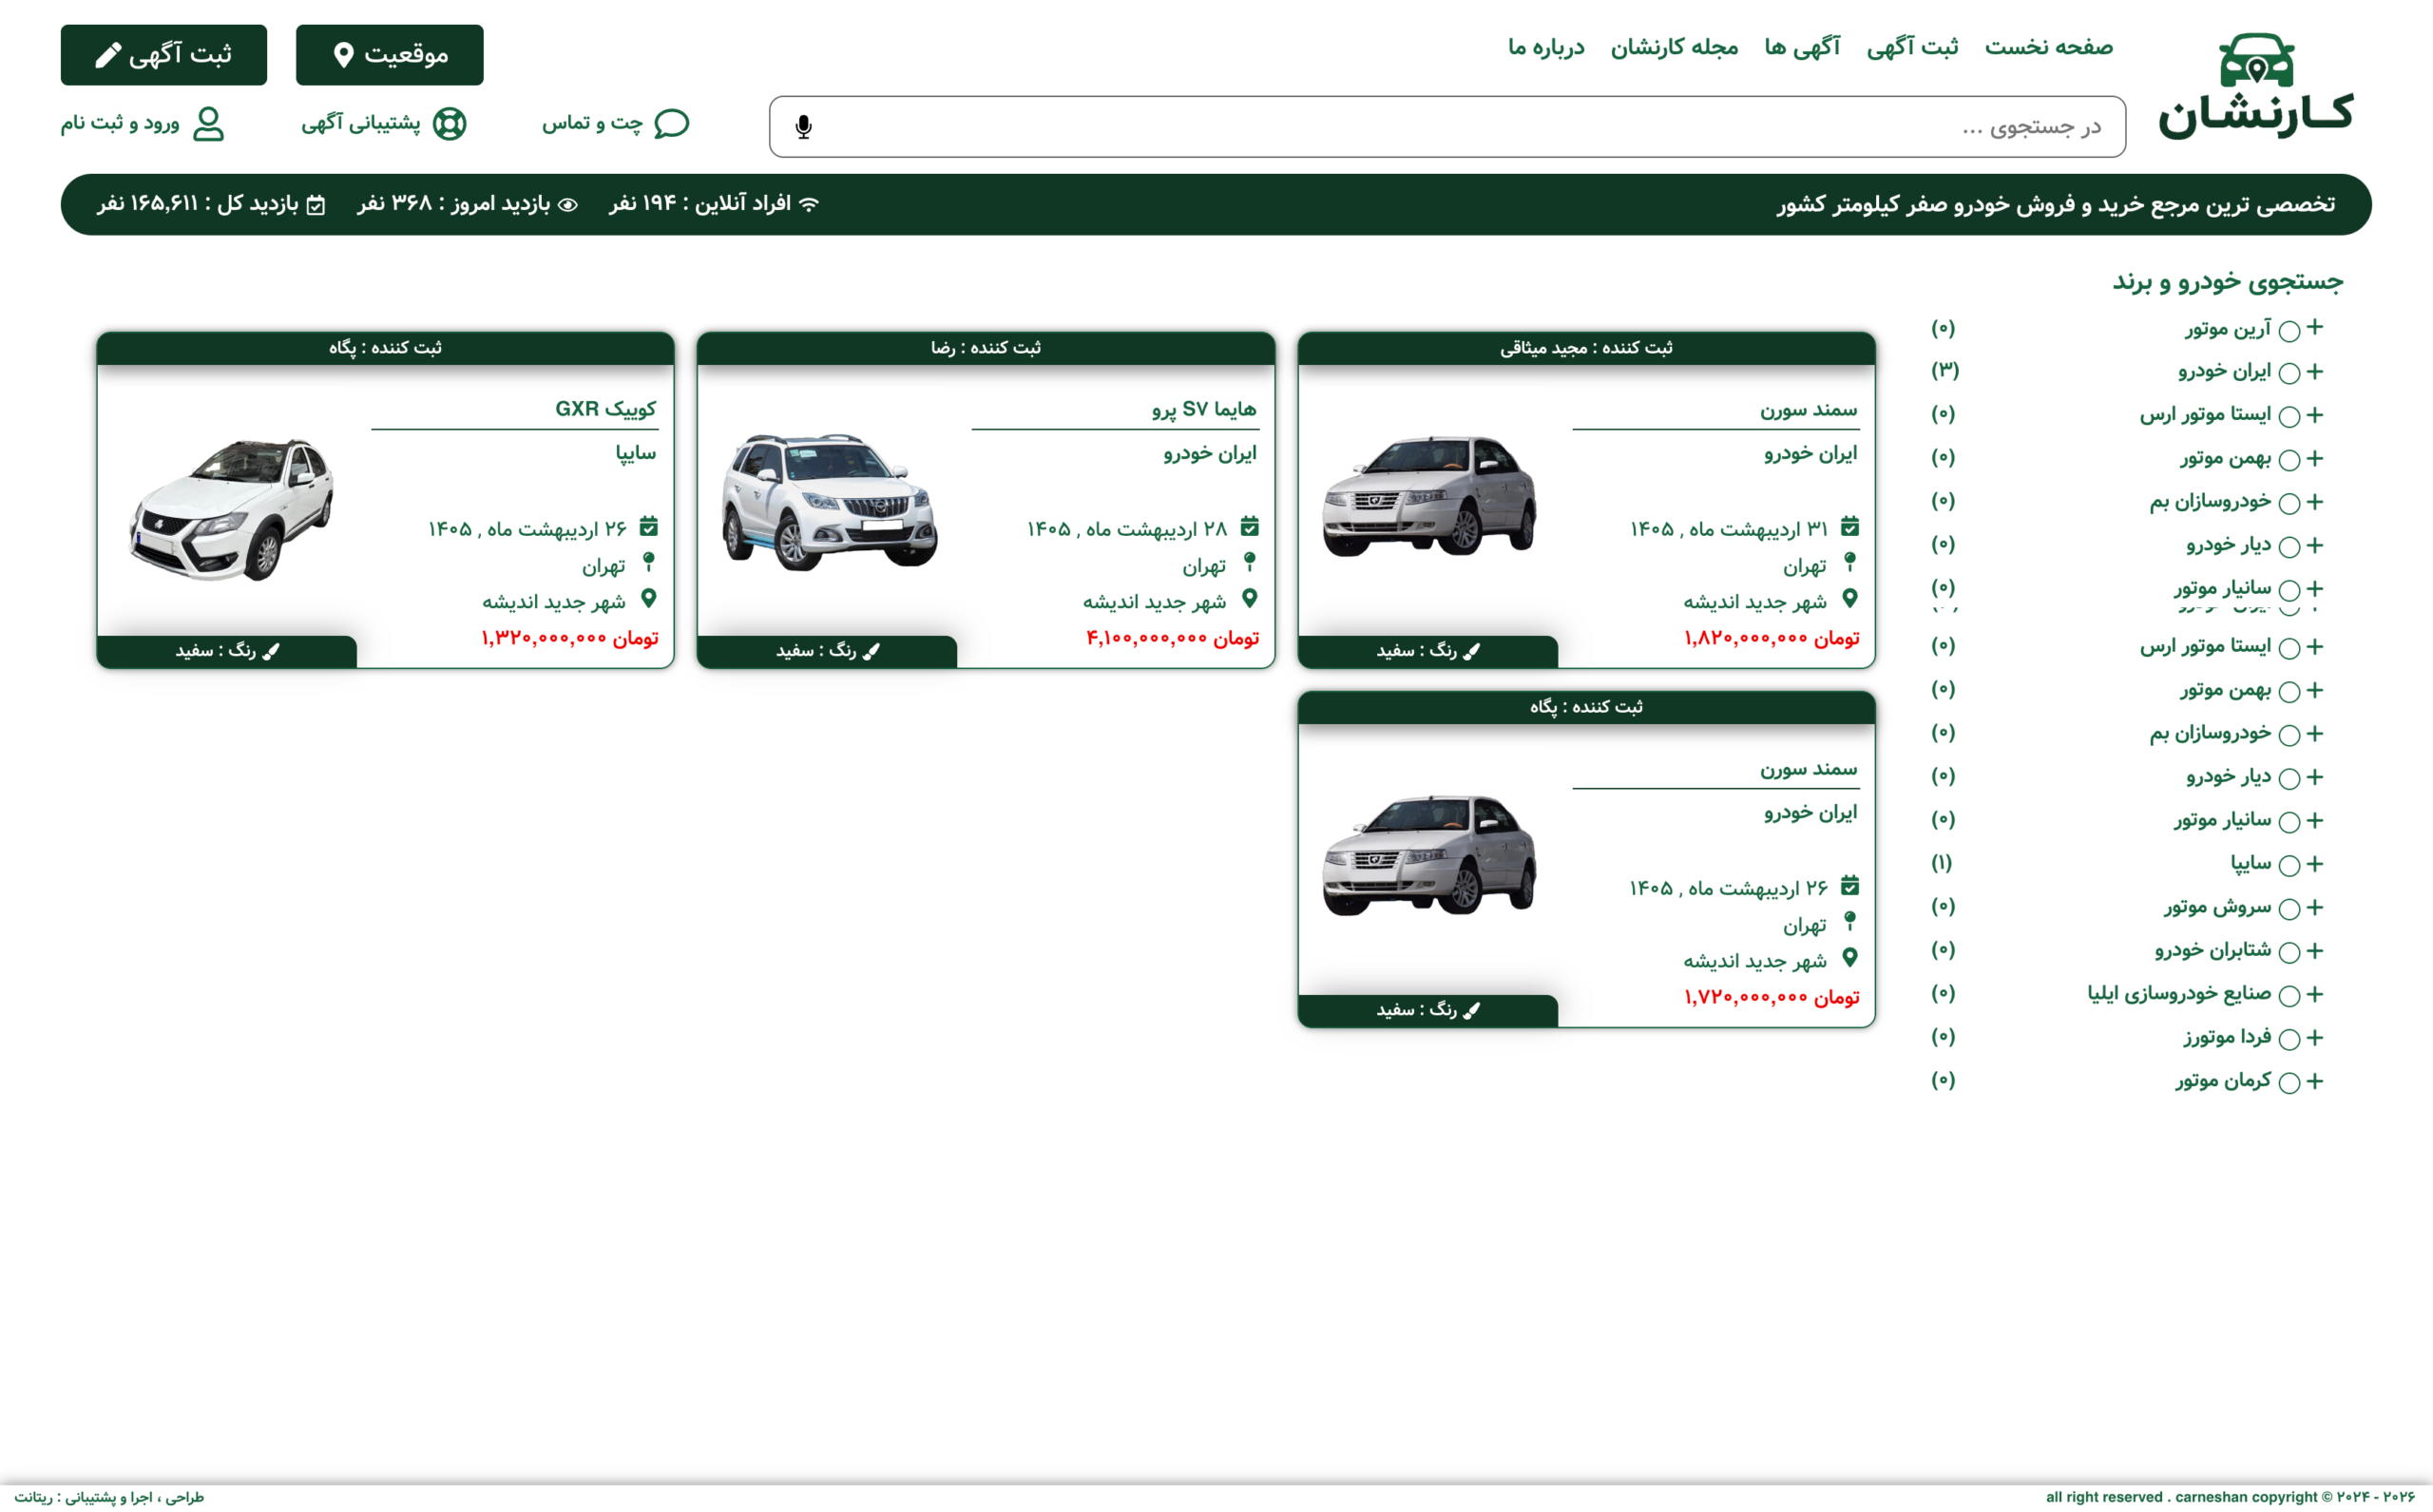Click the dark green ثبت آگهی button with pencil
Screen dimensions: 2433x1512
(x=164, y=55)
